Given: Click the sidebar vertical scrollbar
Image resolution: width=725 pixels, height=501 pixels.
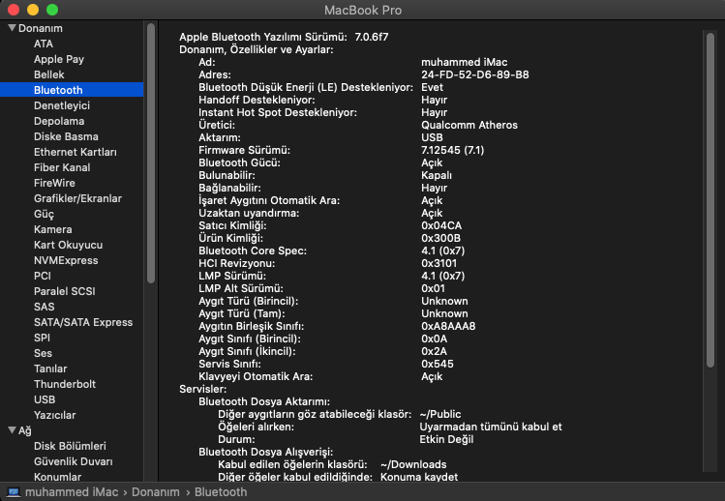Looking at the screenshot, I should [151, 155].
